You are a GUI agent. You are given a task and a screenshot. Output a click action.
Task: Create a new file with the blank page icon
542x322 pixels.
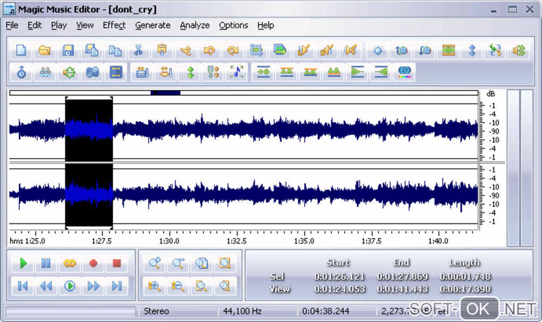(21, 50)
